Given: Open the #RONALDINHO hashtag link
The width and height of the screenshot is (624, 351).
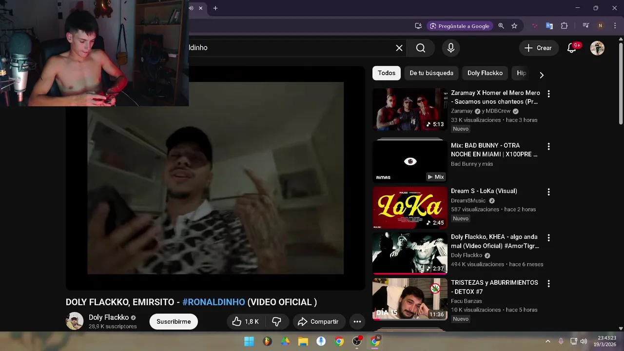Looking at the screenshot, I should pos(214,302).
